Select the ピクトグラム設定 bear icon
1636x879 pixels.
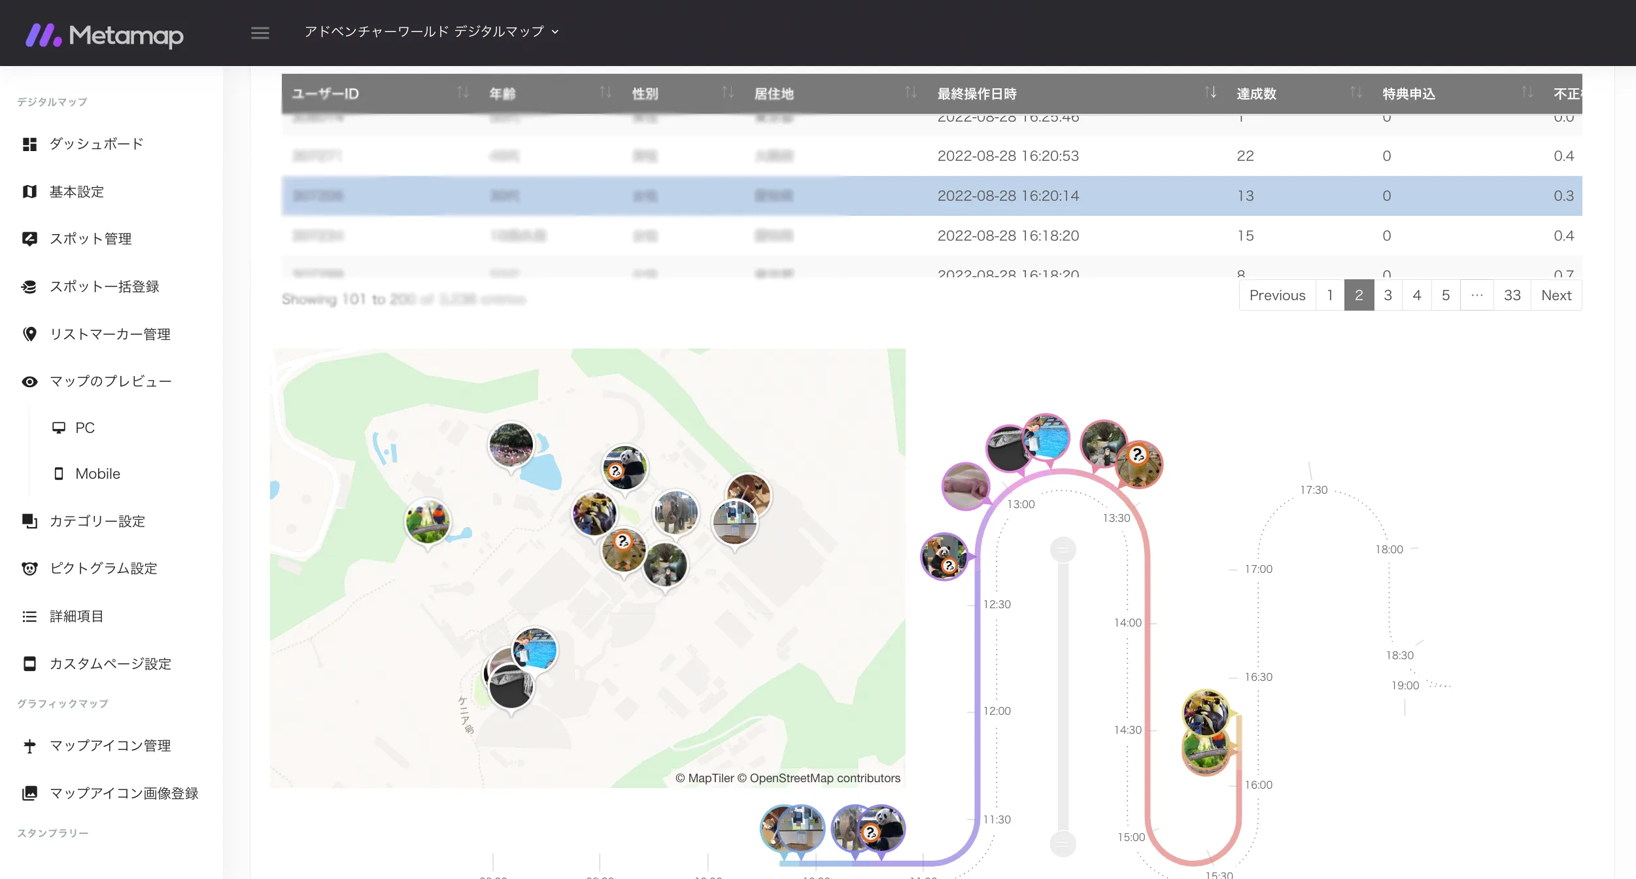(29, 568)
